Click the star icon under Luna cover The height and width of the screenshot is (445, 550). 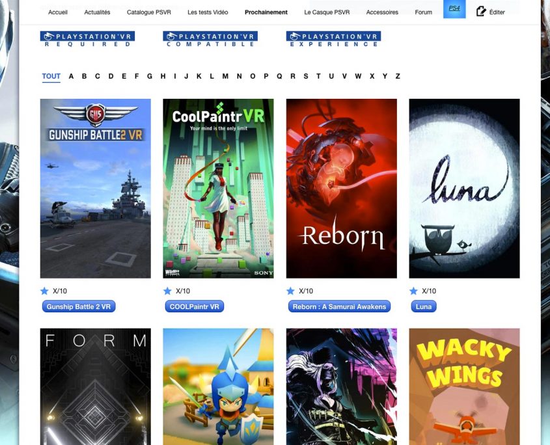[x=413, y=291]
